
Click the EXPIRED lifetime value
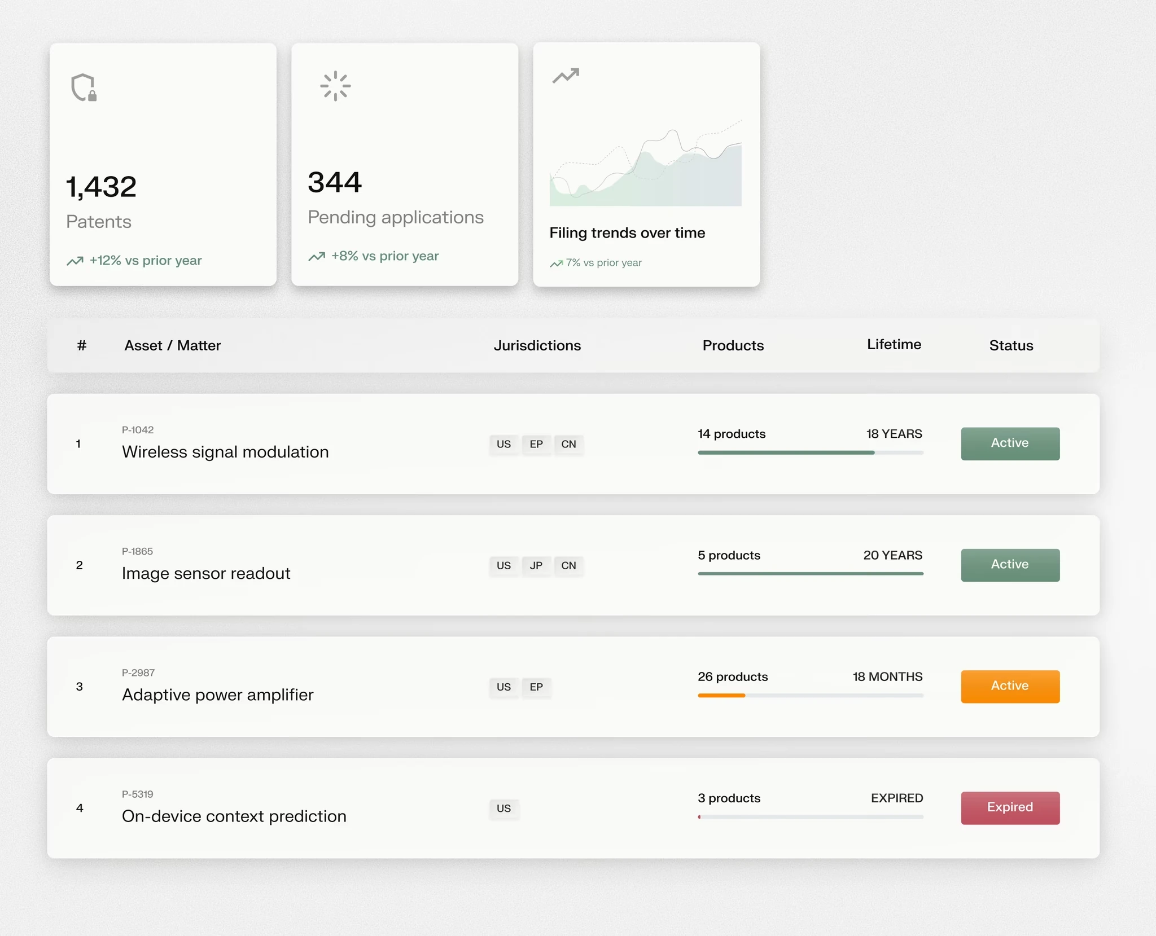click(896, 798)
